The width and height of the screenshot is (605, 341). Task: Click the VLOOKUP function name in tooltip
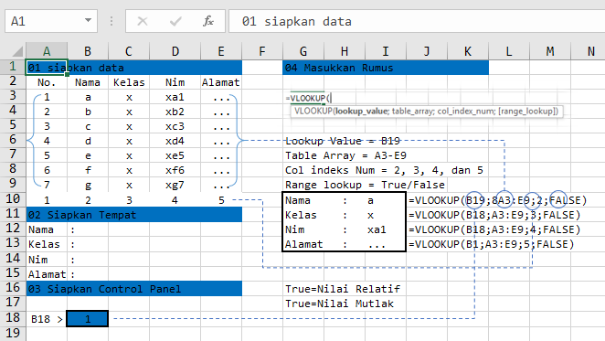coord(313,112)
